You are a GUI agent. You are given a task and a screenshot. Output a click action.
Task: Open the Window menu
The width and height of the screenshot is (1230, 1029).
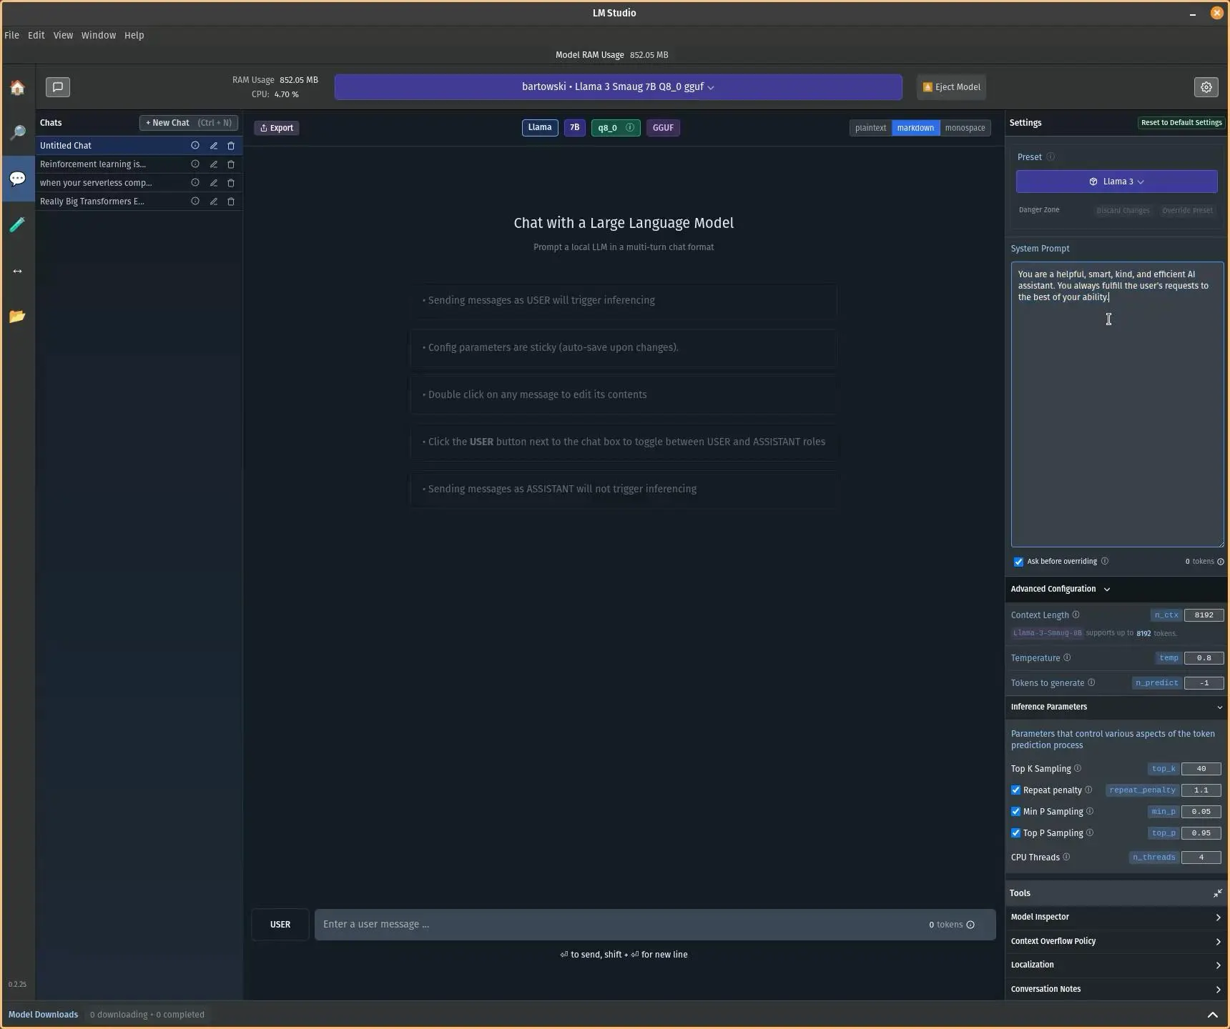click(99, 35)
